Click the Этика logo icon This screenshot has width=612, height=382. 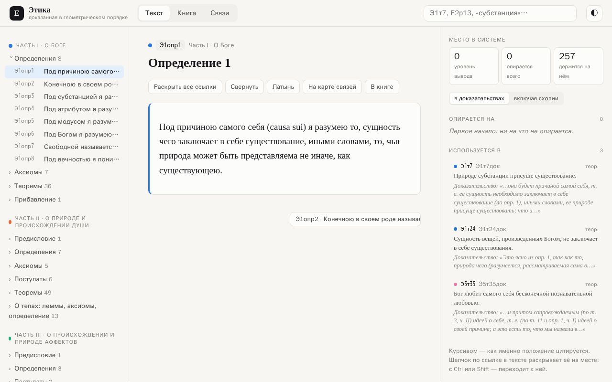(17, 13)
